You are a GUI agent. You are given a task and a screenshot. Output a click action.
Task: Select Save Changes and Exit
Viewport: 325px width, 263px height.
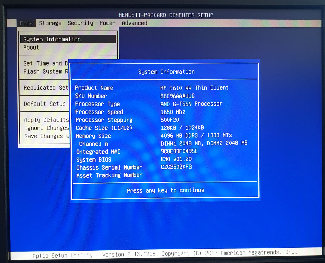(46, 136)
